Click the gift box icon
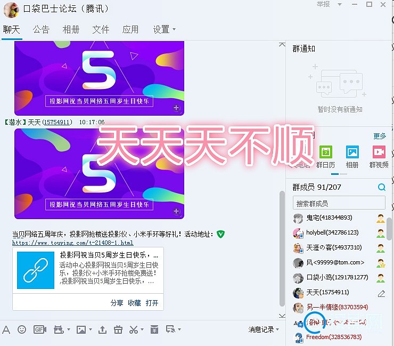This screenshot has width=394, height=346. pyautogui.click(x=118, y=329)
